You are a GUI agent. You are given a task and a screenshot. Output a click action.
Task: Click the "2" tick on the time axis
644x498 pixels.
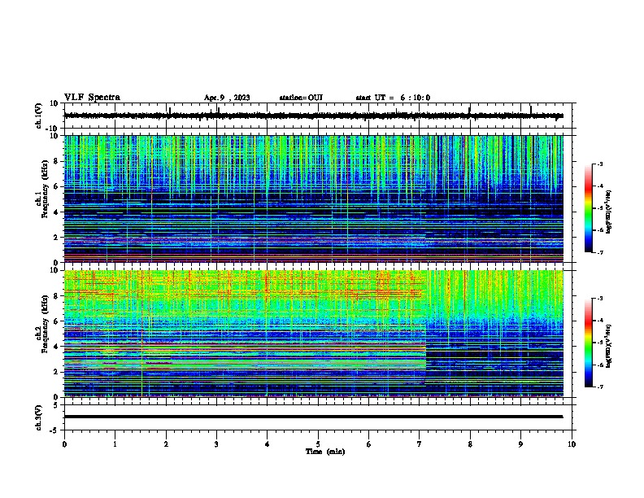[x=166, y=444]
